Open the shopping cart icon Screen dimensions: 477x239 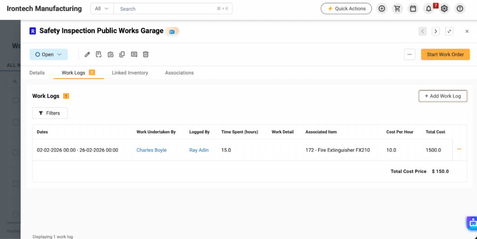[397, 8]
